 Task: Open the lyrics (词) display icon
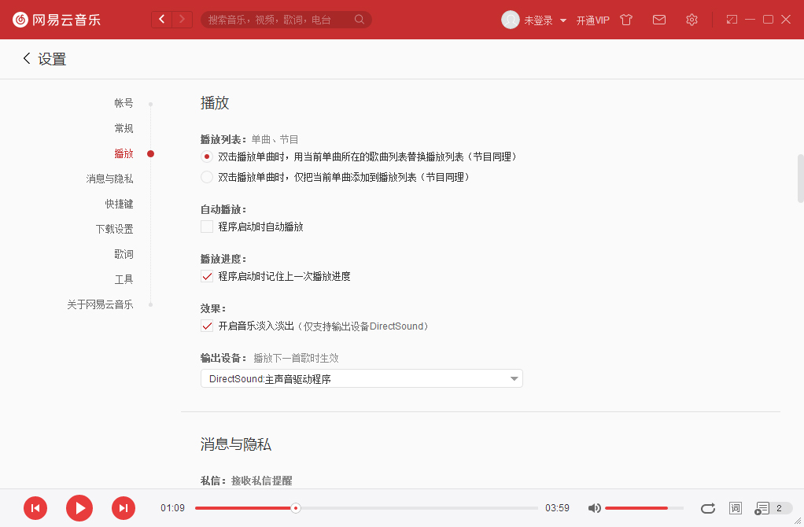pyautogui.click(x=736, y=508)
